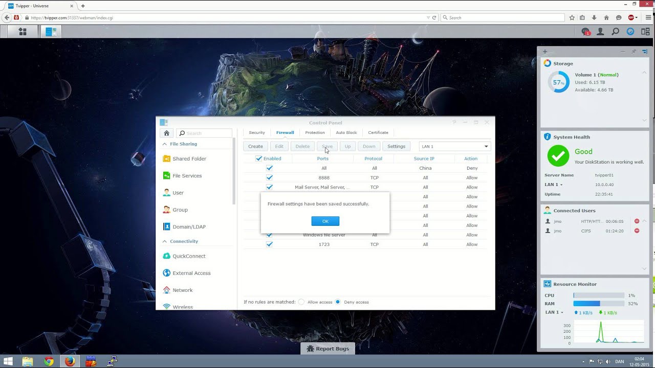The image size is (655, 368).
Task: Click the RAM usage bar
Action: point(599,304)
